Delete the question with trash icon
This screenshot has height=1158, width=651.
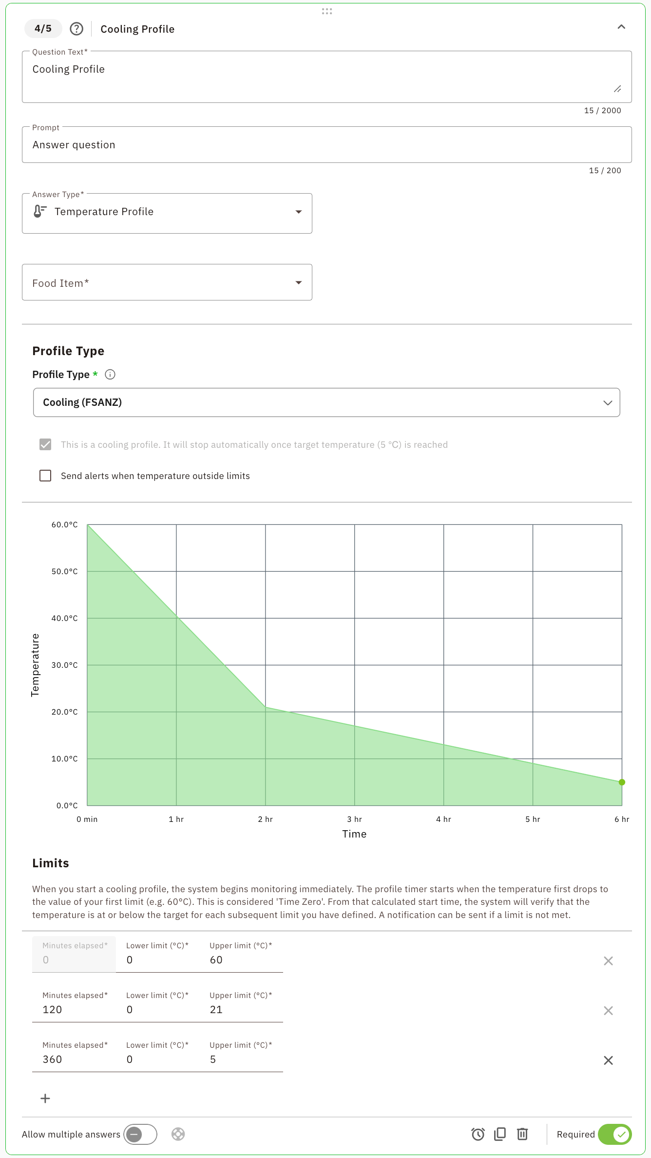[522, 1134]
